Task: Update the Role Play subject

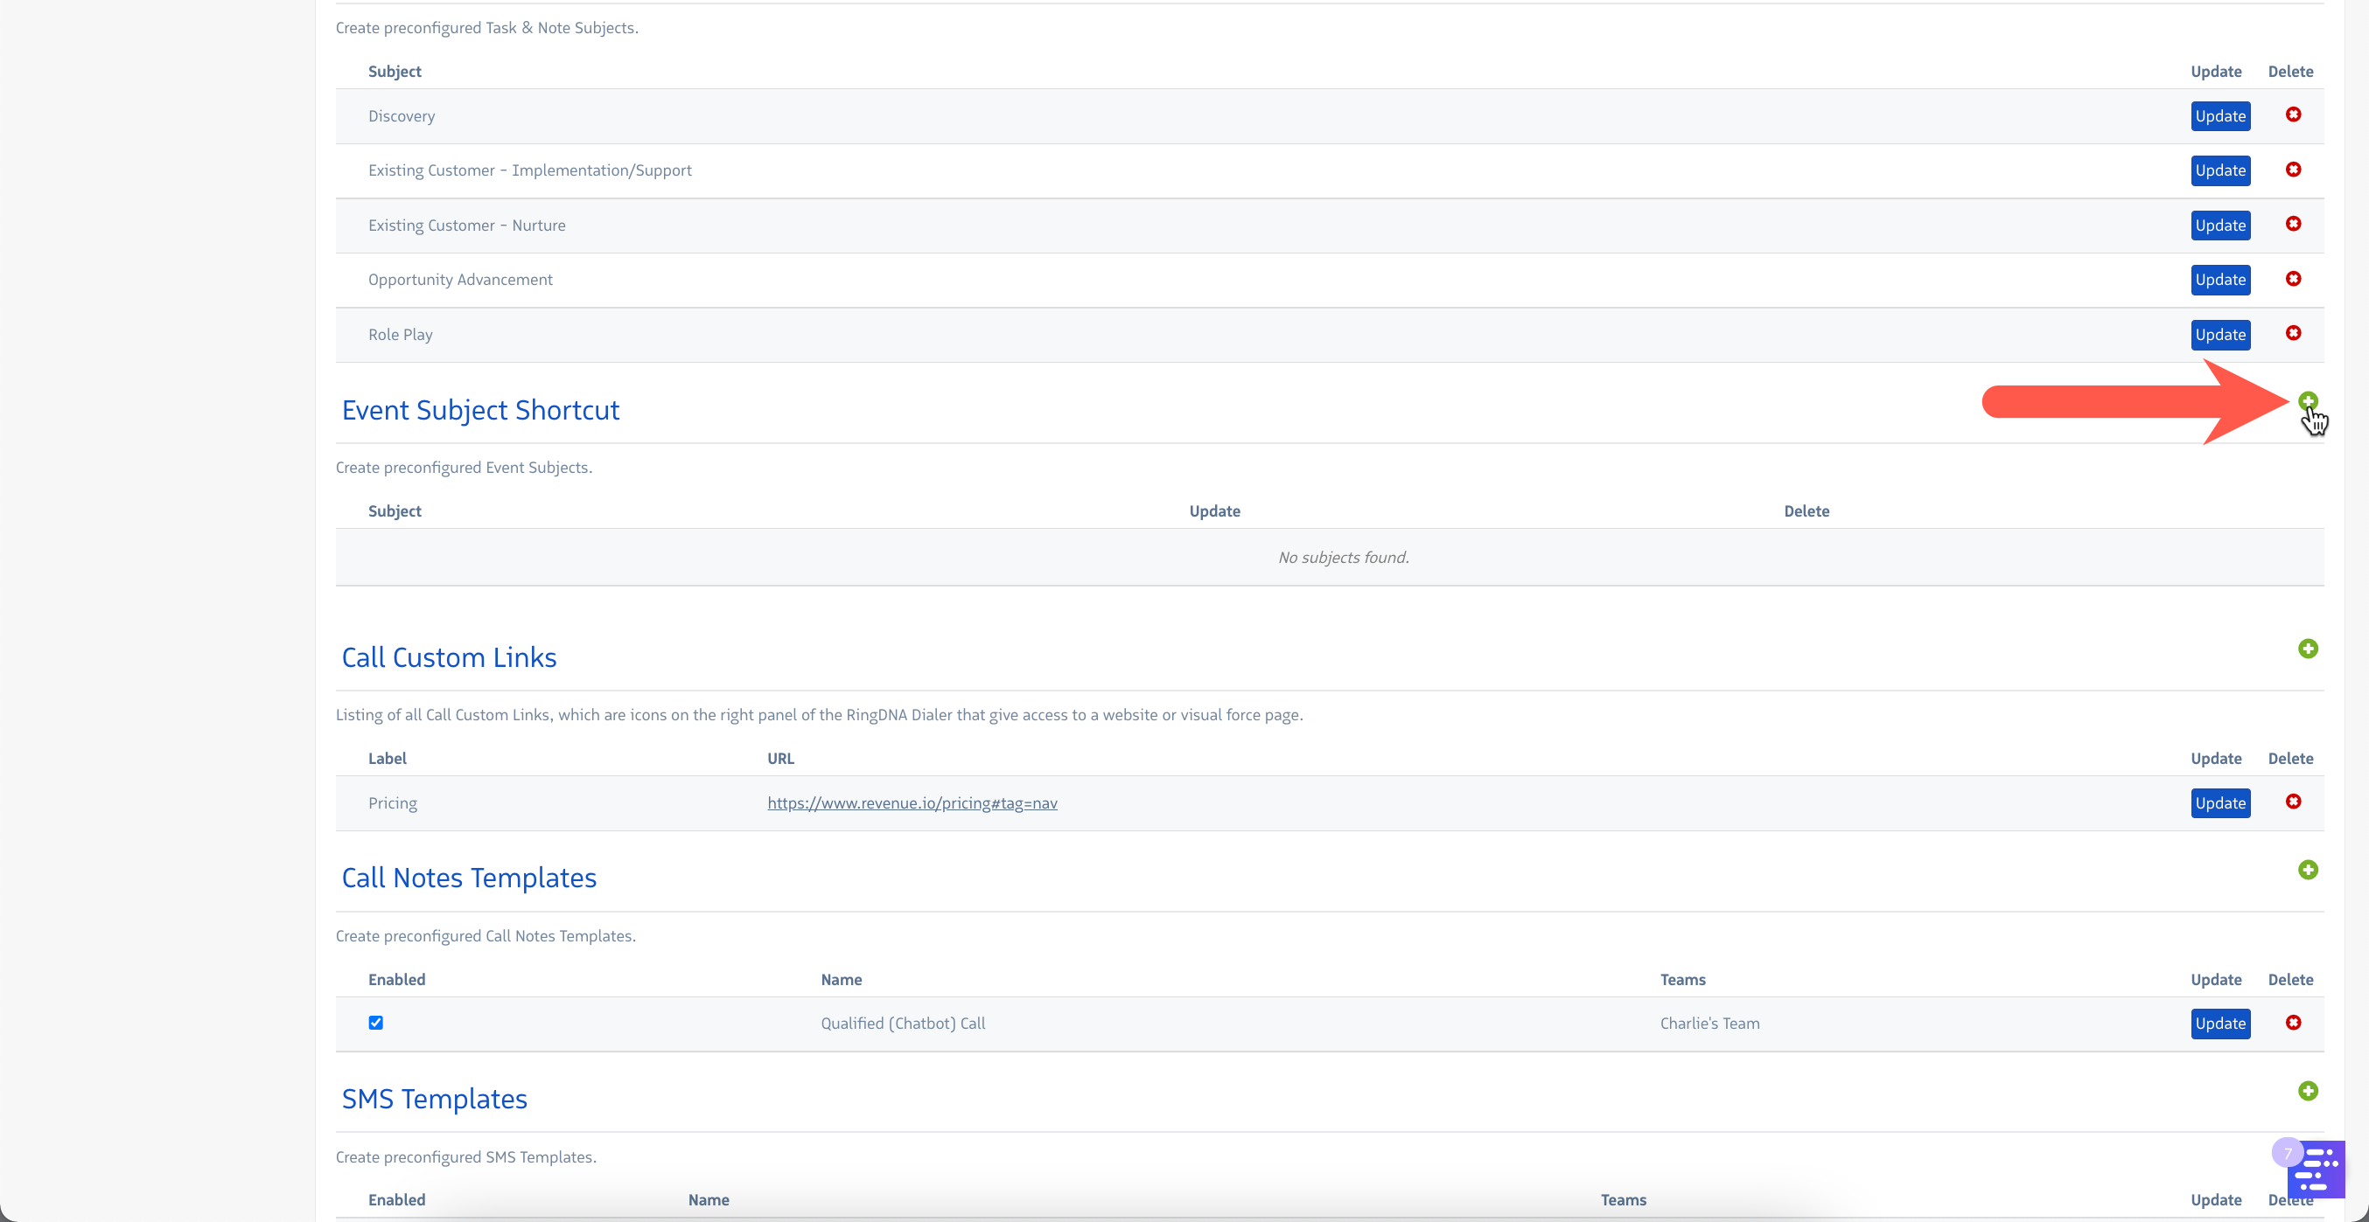Action: [2220, 335]
